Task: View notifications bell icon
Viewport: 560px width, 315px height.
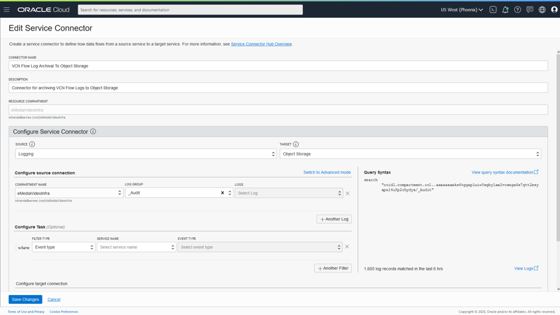Action: pyautogui.click(x=505, y=10)
